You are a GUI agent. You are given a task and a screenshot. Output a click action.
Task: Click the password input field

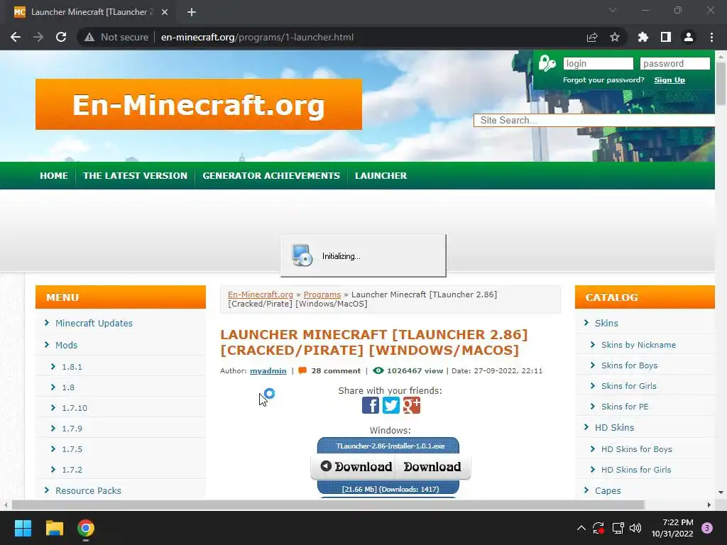[x=674, y=63]
